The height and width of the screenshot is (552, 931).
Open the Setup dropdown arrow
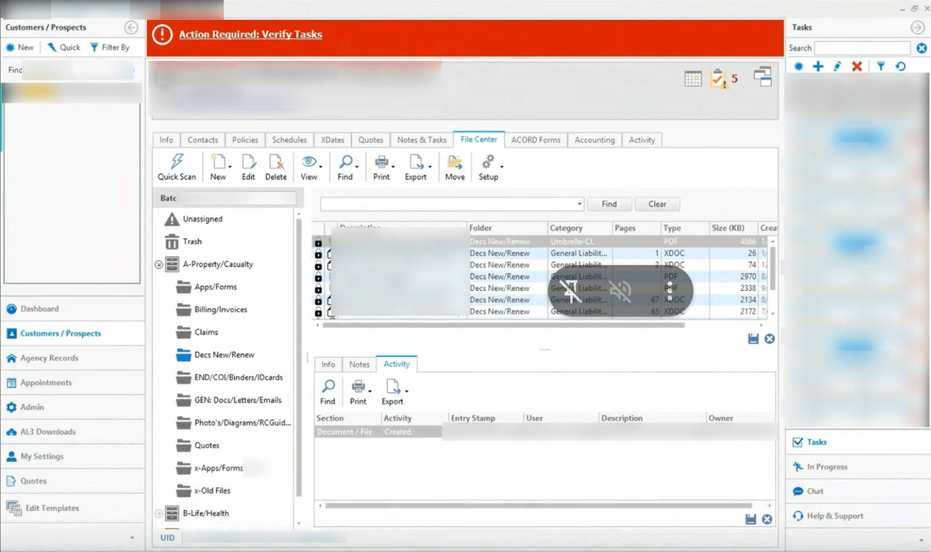click(x=502, y=167)
